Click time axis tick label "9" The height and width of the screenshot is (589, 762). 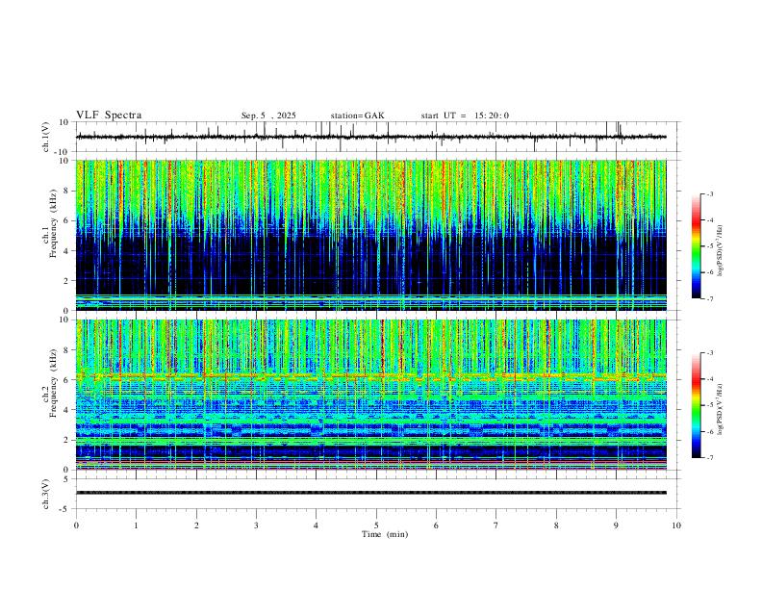[x=616, y=525]
